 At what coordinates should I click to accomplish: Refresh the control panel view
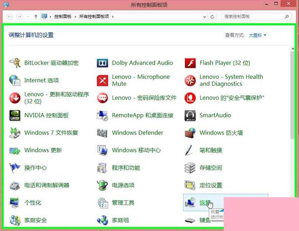212,17
